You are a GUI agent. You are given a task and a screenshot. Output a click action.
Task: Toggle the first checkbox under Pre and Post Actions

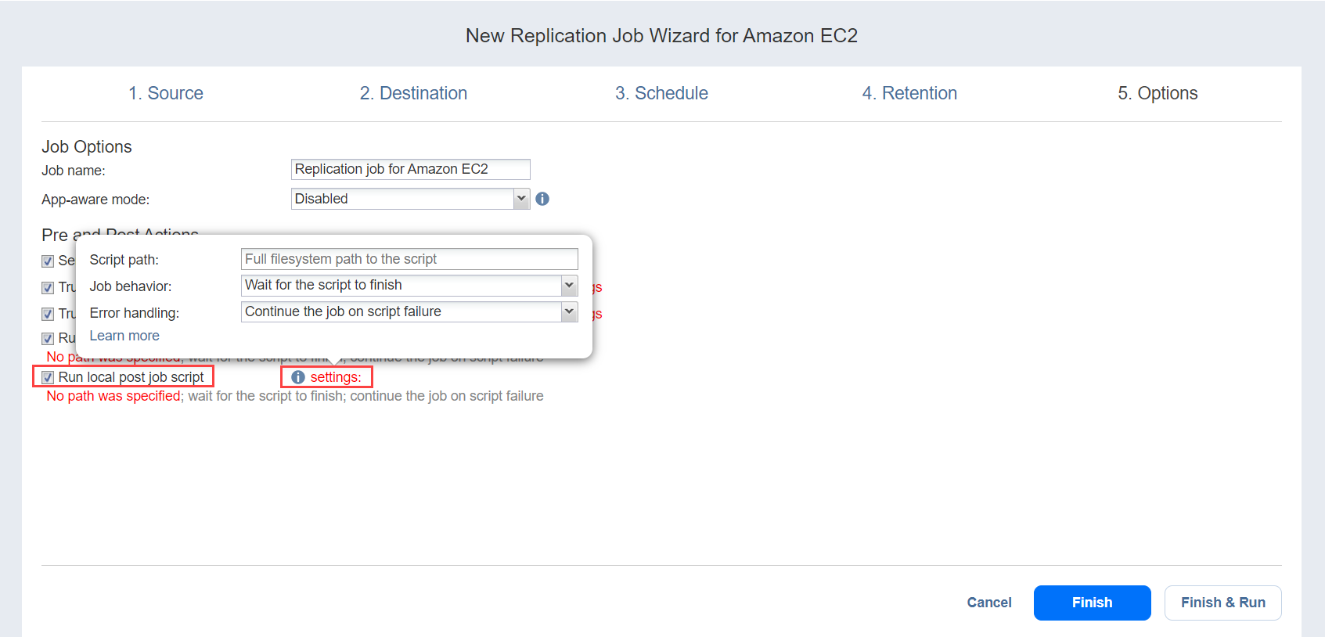point(48,261)
